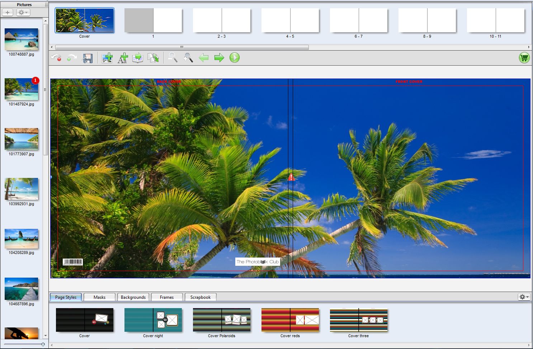Go to next page with the right green arrow
Screen dimensions: 533x349
219,57
